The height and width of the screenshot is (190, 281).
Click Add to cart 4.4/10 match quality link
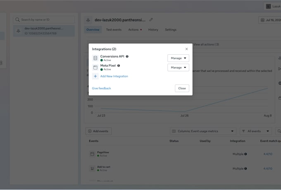coord(268,168)
